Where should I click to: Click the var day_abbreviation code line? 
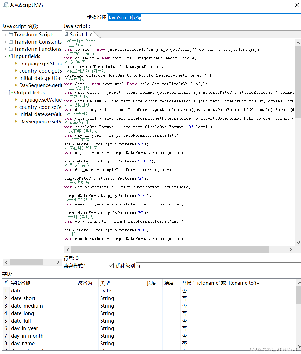(129, 187)
